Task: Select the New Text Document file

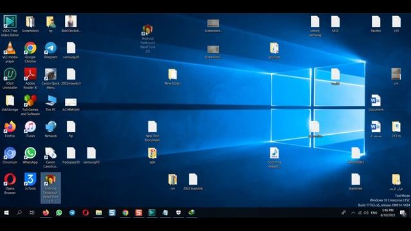Action: [152, 131]
